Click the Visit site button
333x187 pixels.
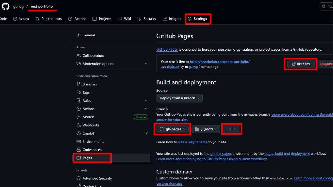(x=301, y=64)
